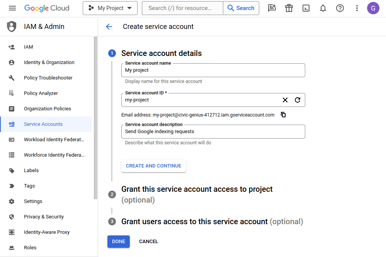Viewport: 386px width, 257px height.
Task: Open Roles page in sidebar
Action: tap(30, 248)
